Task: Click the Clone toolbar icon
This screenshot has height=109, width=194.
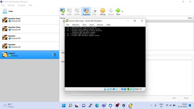Action: coord(94,12)
